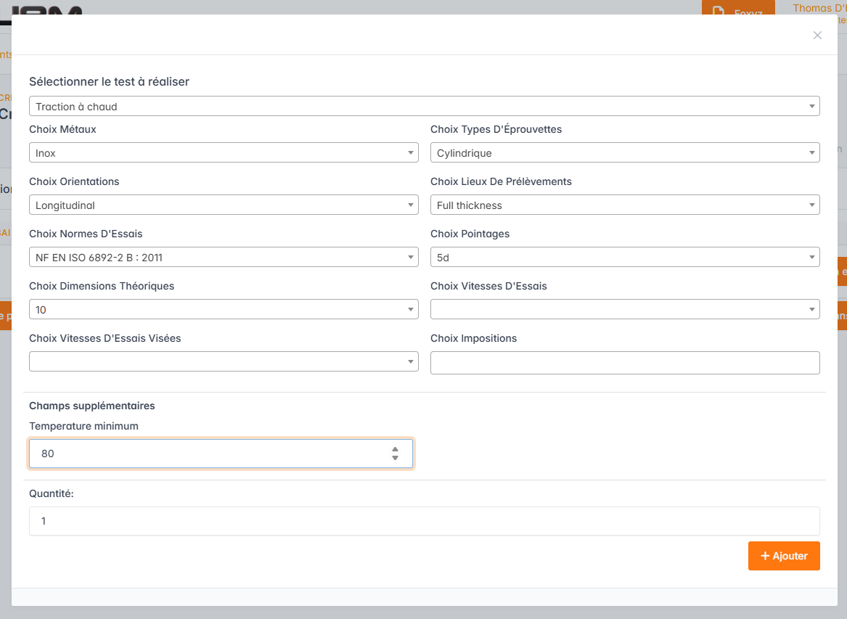The image size is (847, 619).
Task: Expand the Choix Métaux dropdown
Action: coord(224,153)
